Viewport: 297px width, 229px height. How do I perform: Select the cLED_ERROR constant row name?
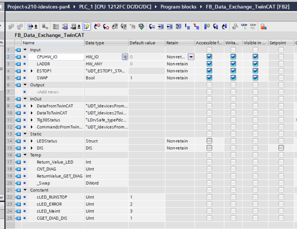pos(49,204)
